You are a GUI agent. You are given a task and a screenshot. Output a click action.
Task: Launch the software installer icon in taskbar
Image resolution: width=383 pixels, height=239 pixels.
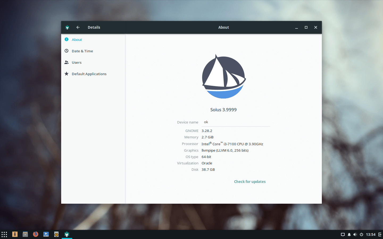tap(15, 234)
